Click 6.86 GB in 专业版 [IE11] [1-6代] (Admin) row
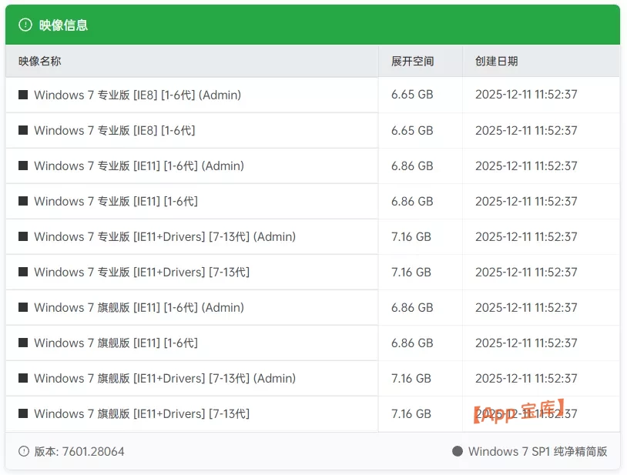 (412, 166)
